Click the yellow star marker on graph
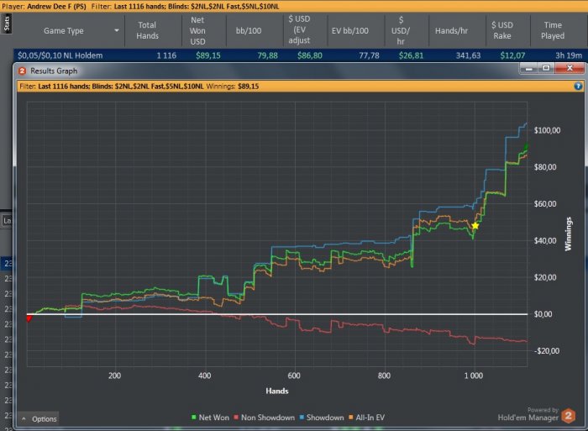The width and height of the screenshot is (588, 431). 475,225
